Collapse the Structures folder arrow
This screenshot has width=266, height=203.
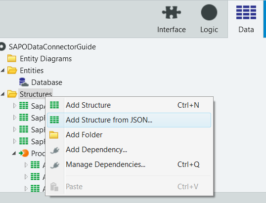2,94
